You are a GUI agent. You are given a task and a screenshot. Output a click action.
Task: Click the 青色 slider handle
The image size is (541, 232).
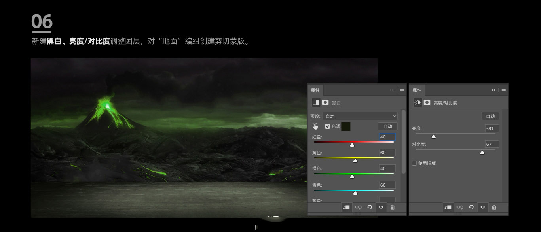(355, 193)
